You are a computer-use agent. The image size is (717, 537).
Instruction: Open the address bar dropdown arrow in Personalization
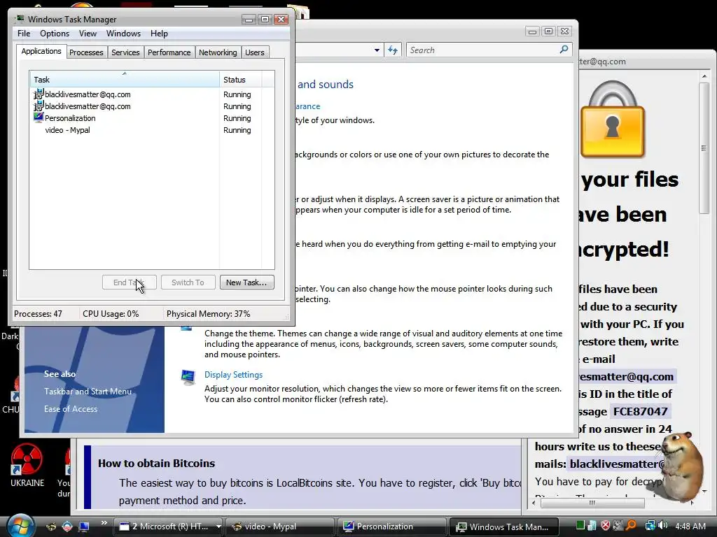tap(377, 50)
